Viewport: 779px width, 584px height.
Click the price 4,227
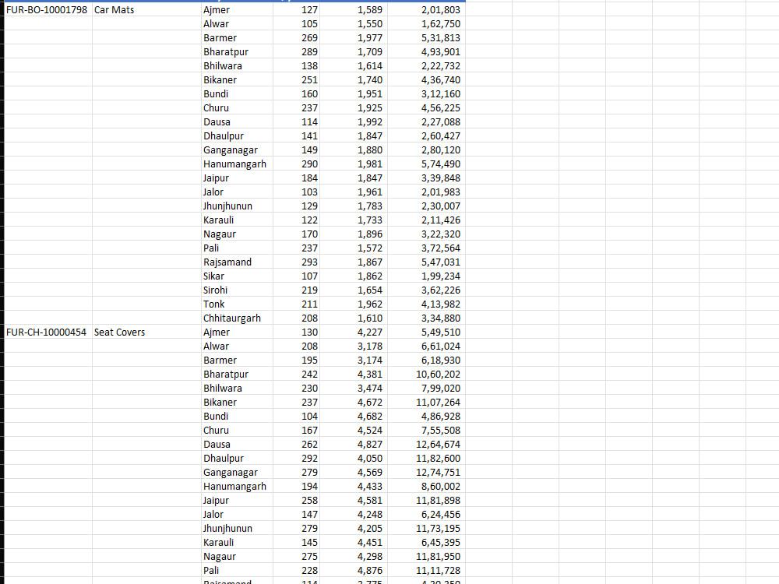pos(354,332)
